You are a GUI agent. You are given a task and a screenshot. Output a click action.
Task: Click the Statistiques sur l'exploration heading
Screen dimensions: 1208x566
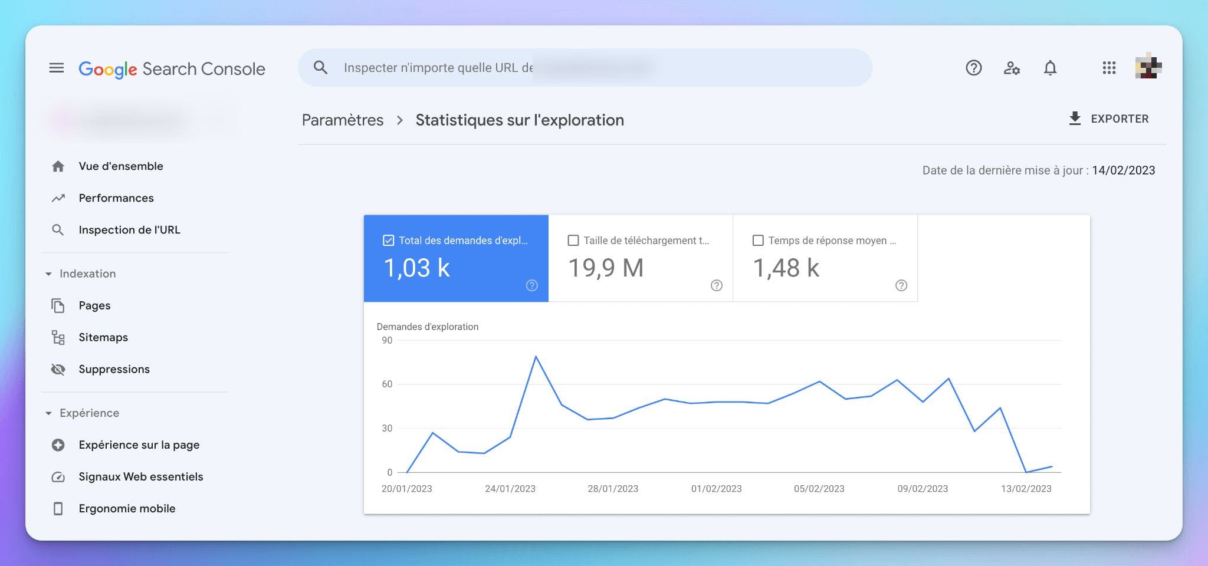tap(520, 120)
